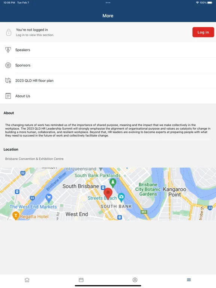Click the padlock not-logged-in icon

[x=9, y=32]
